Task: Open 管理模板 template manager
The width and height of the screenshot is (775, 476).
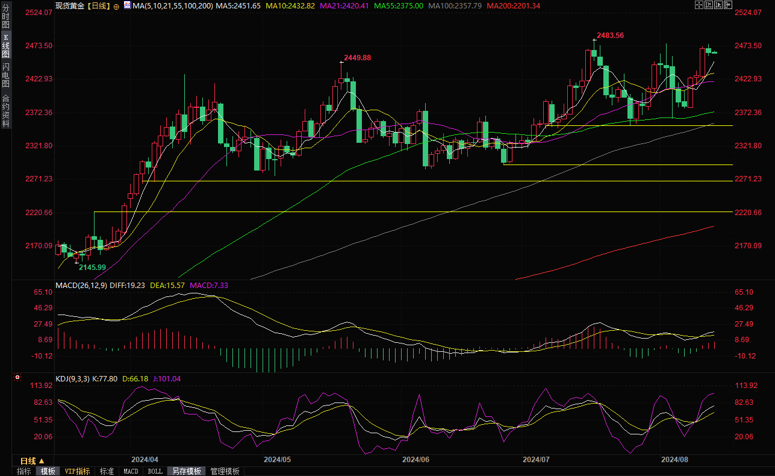Action: point(225,471)
